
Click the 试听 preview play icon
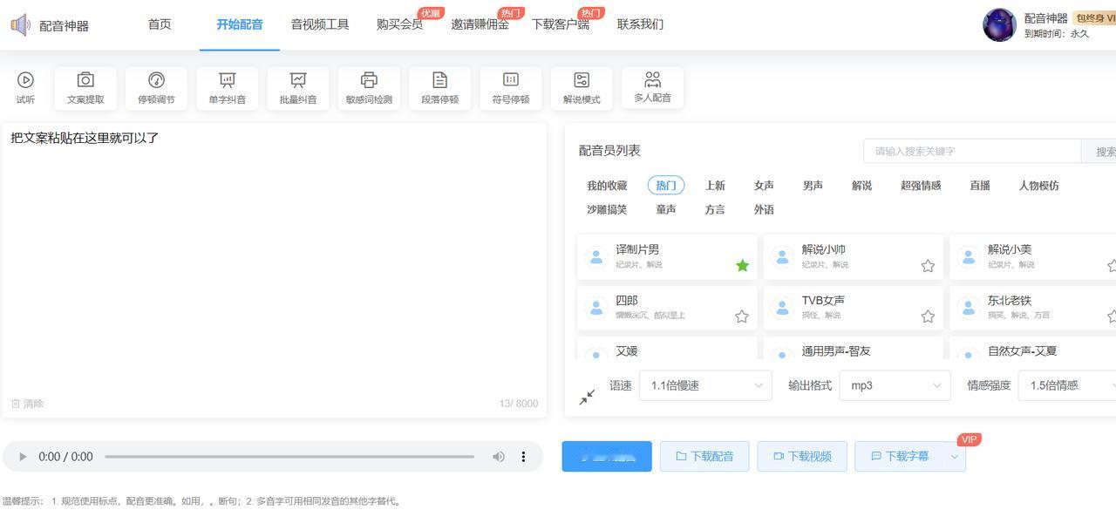[x=25, y=80]
